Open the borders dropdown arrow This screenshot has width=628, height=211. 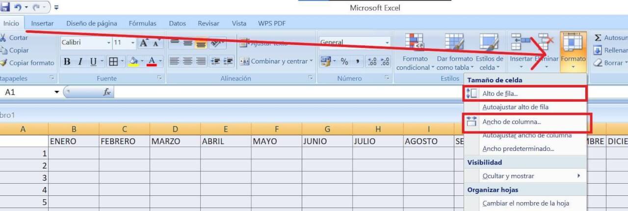tap(122, 62)
